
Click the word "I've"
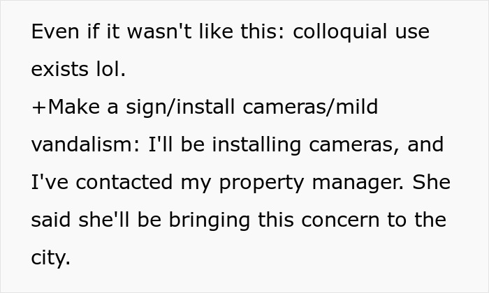tap(47, 183)
